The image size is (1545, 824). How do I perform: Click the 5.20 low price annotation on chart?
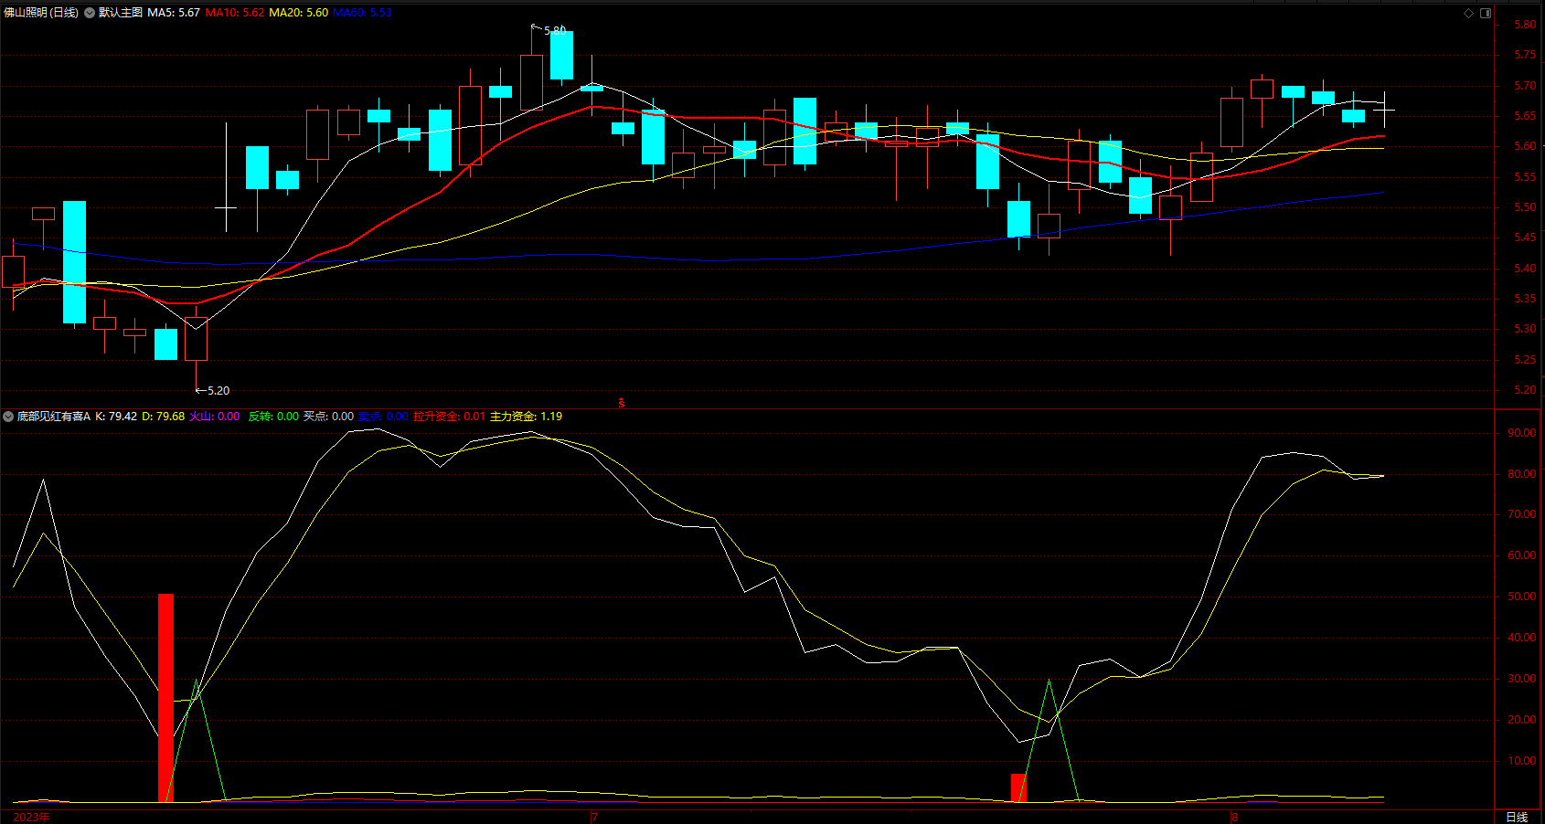click(x=218, y=391)
